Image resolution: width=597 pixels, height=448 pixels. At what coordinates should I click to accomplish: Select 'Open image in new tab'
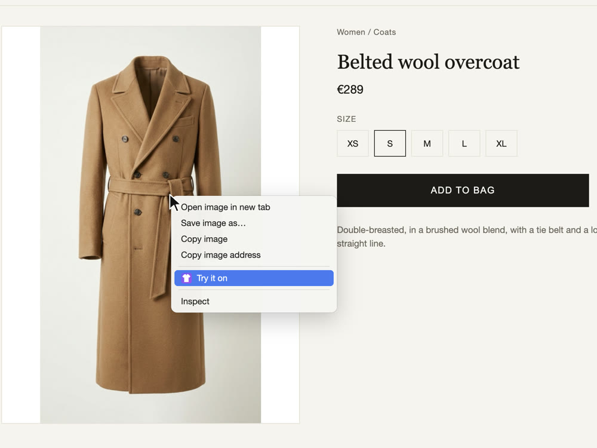[254, 207]
